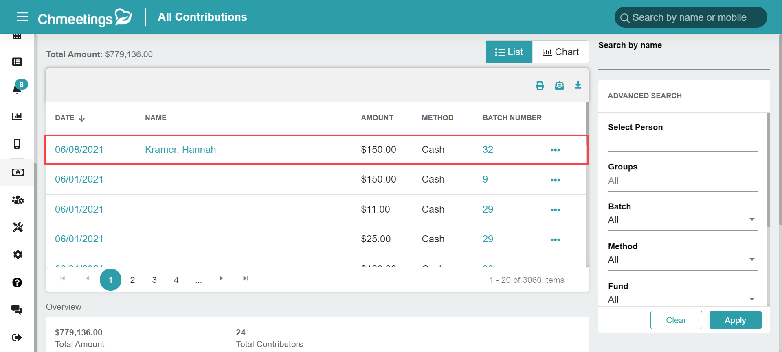This screenshot has height=352, width=782.
Task: Open the groups people-gear sidebar icon
Action: pyautogui.click(x=18, y=200)
